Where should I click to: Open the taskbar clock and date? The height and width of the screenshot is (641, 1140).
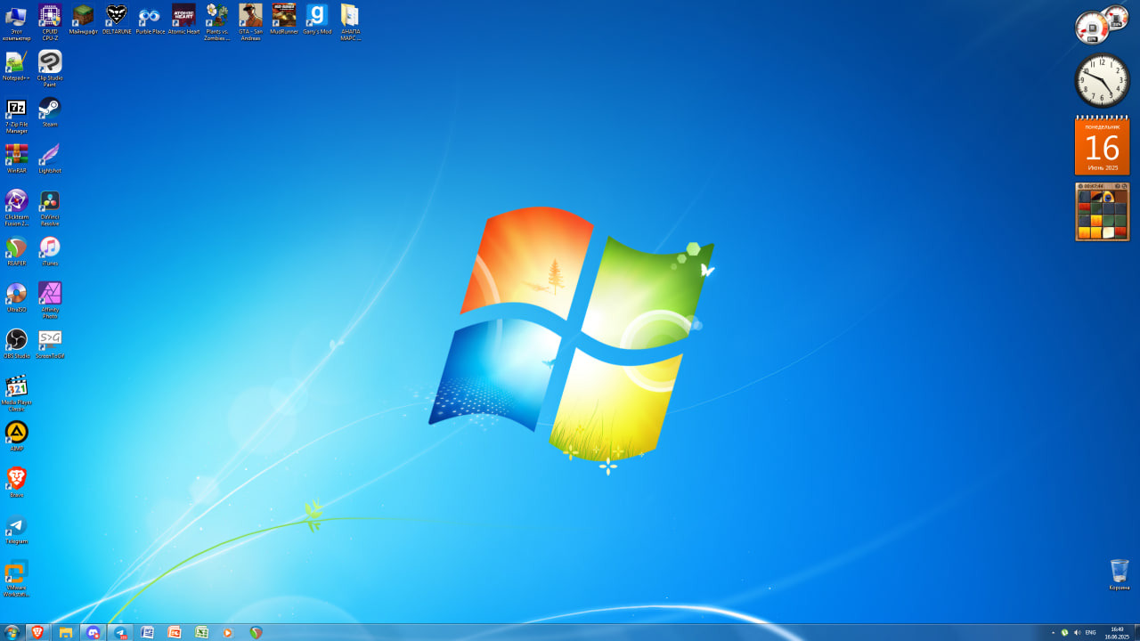(x=1117, y=633)
